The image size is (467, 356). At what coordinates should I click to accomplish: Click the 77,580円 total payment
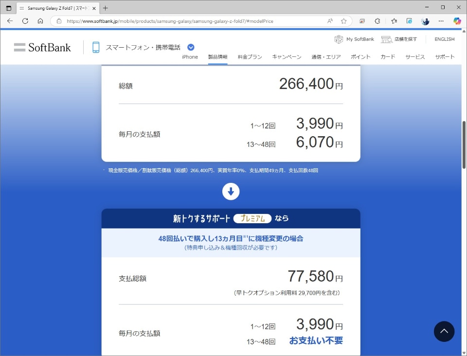click(315, 277)
